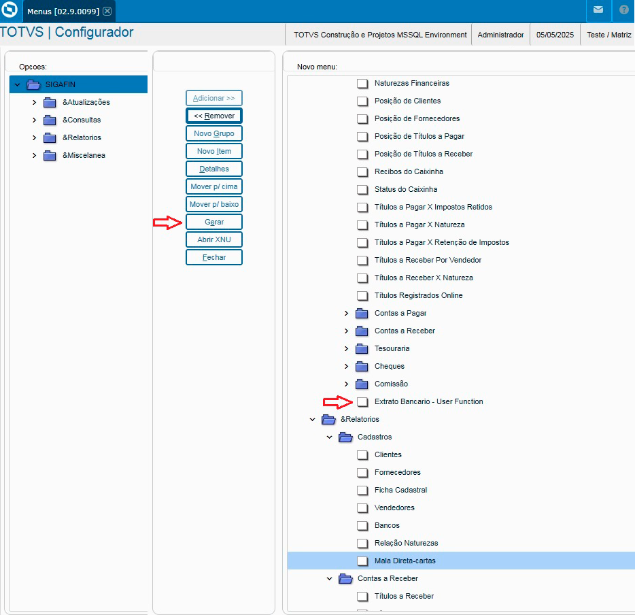Click the Teste / Matriz company field
This screenshot has height=615, width=635.
pyautogui.click(x=608, y=35)
